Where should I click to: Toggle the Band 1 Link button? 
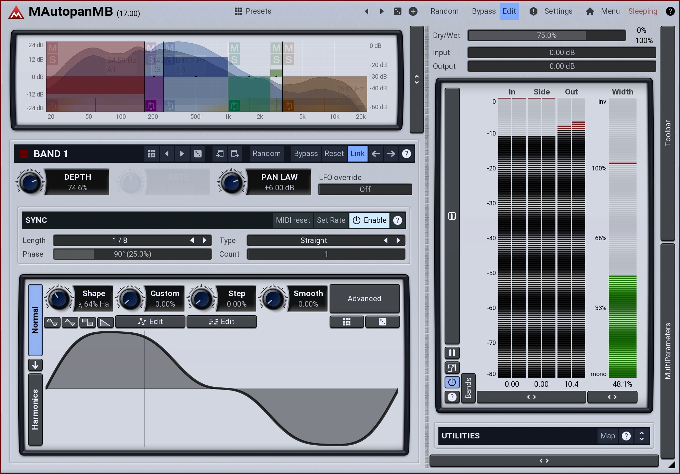click(x=357, y=154)
